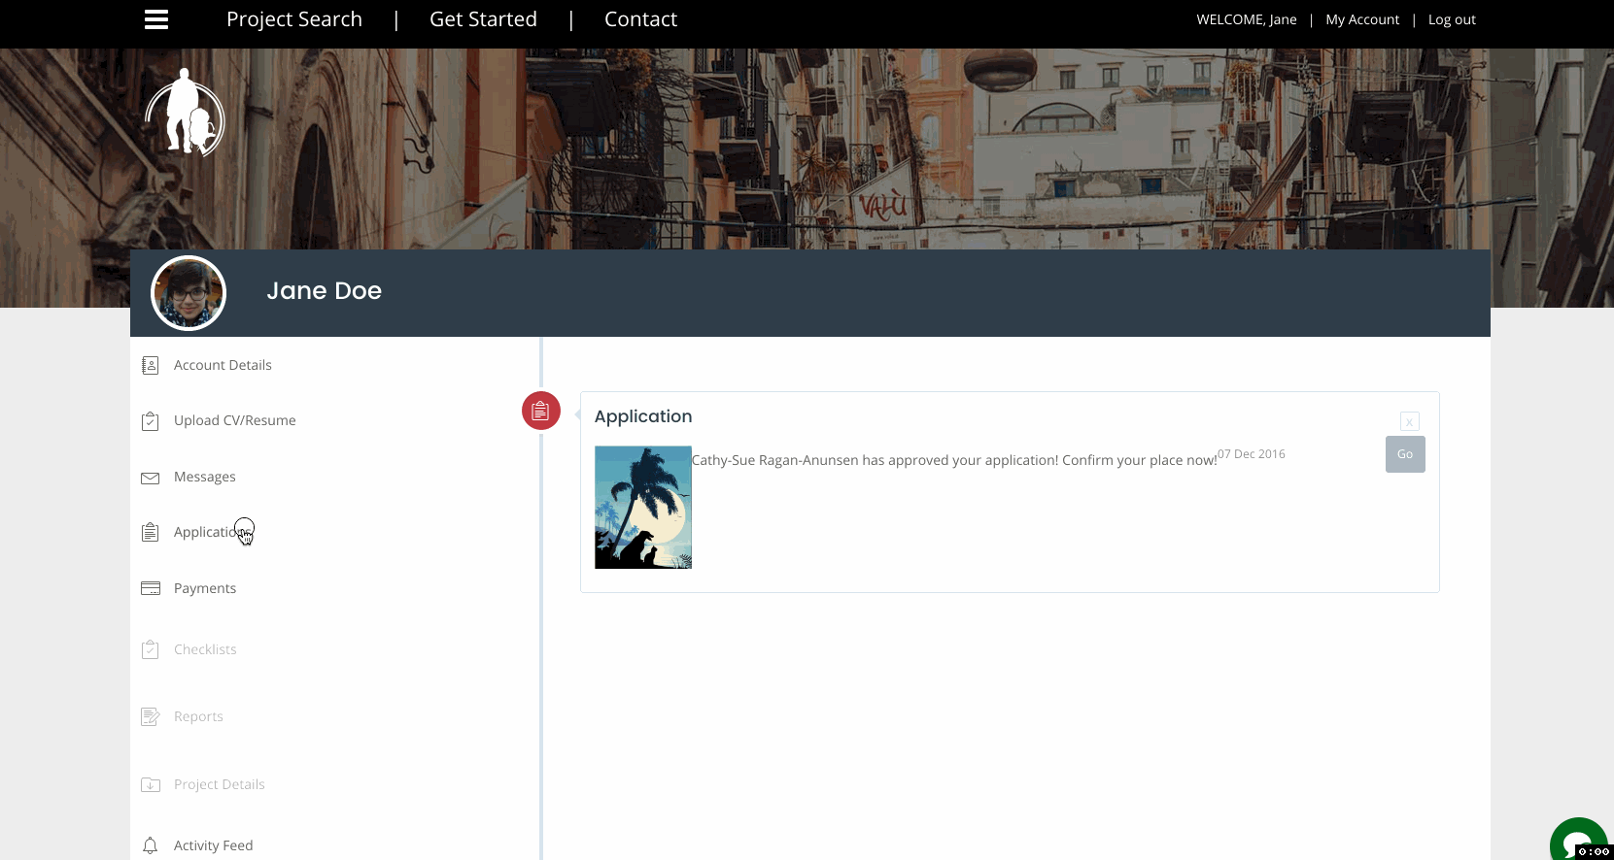The width and height of the screenshot is (1614, 860).
Task: Open the Contact page
Action: [x=640, y=19]
